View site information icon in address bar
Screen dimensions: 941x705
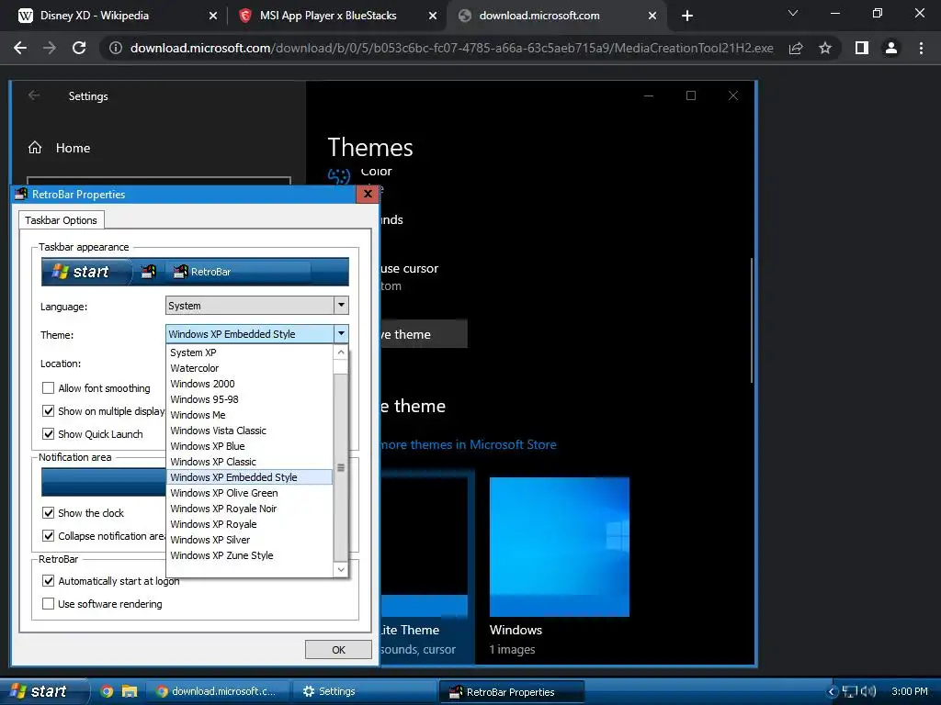(115, 48)
